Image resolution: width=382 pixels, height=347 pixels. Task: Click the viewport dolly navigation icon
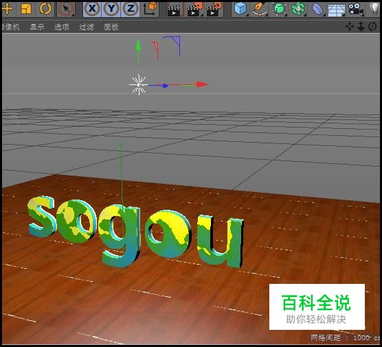coord(361,26)
